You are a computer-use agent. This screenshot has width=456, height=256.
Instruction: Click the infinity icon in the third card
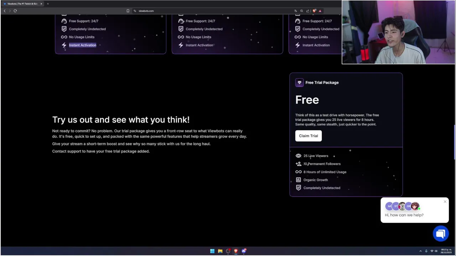point(298,37)
